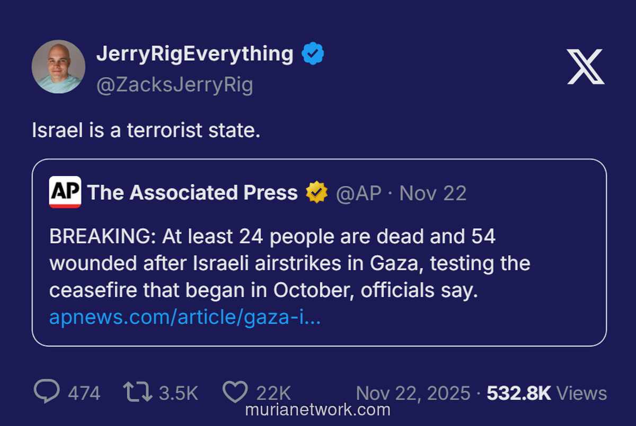Click the Nov 22 timestamp in the quoted tweet

(x=432, y=193)
